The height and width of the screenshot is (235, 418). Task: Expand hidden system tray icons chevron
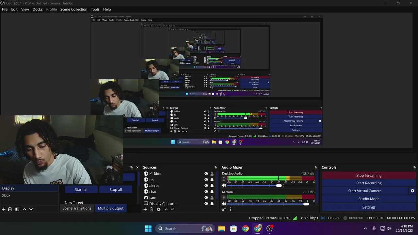[x=365, y=228]
